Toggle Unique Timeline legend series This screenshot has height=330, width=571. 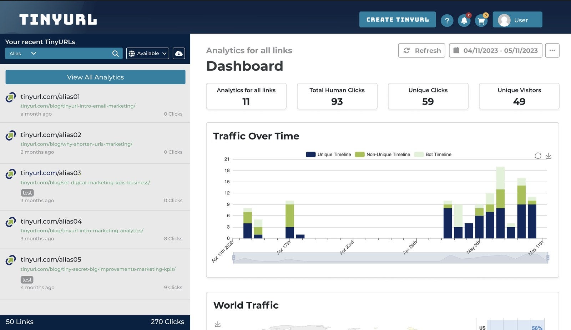tap(328, 154)
